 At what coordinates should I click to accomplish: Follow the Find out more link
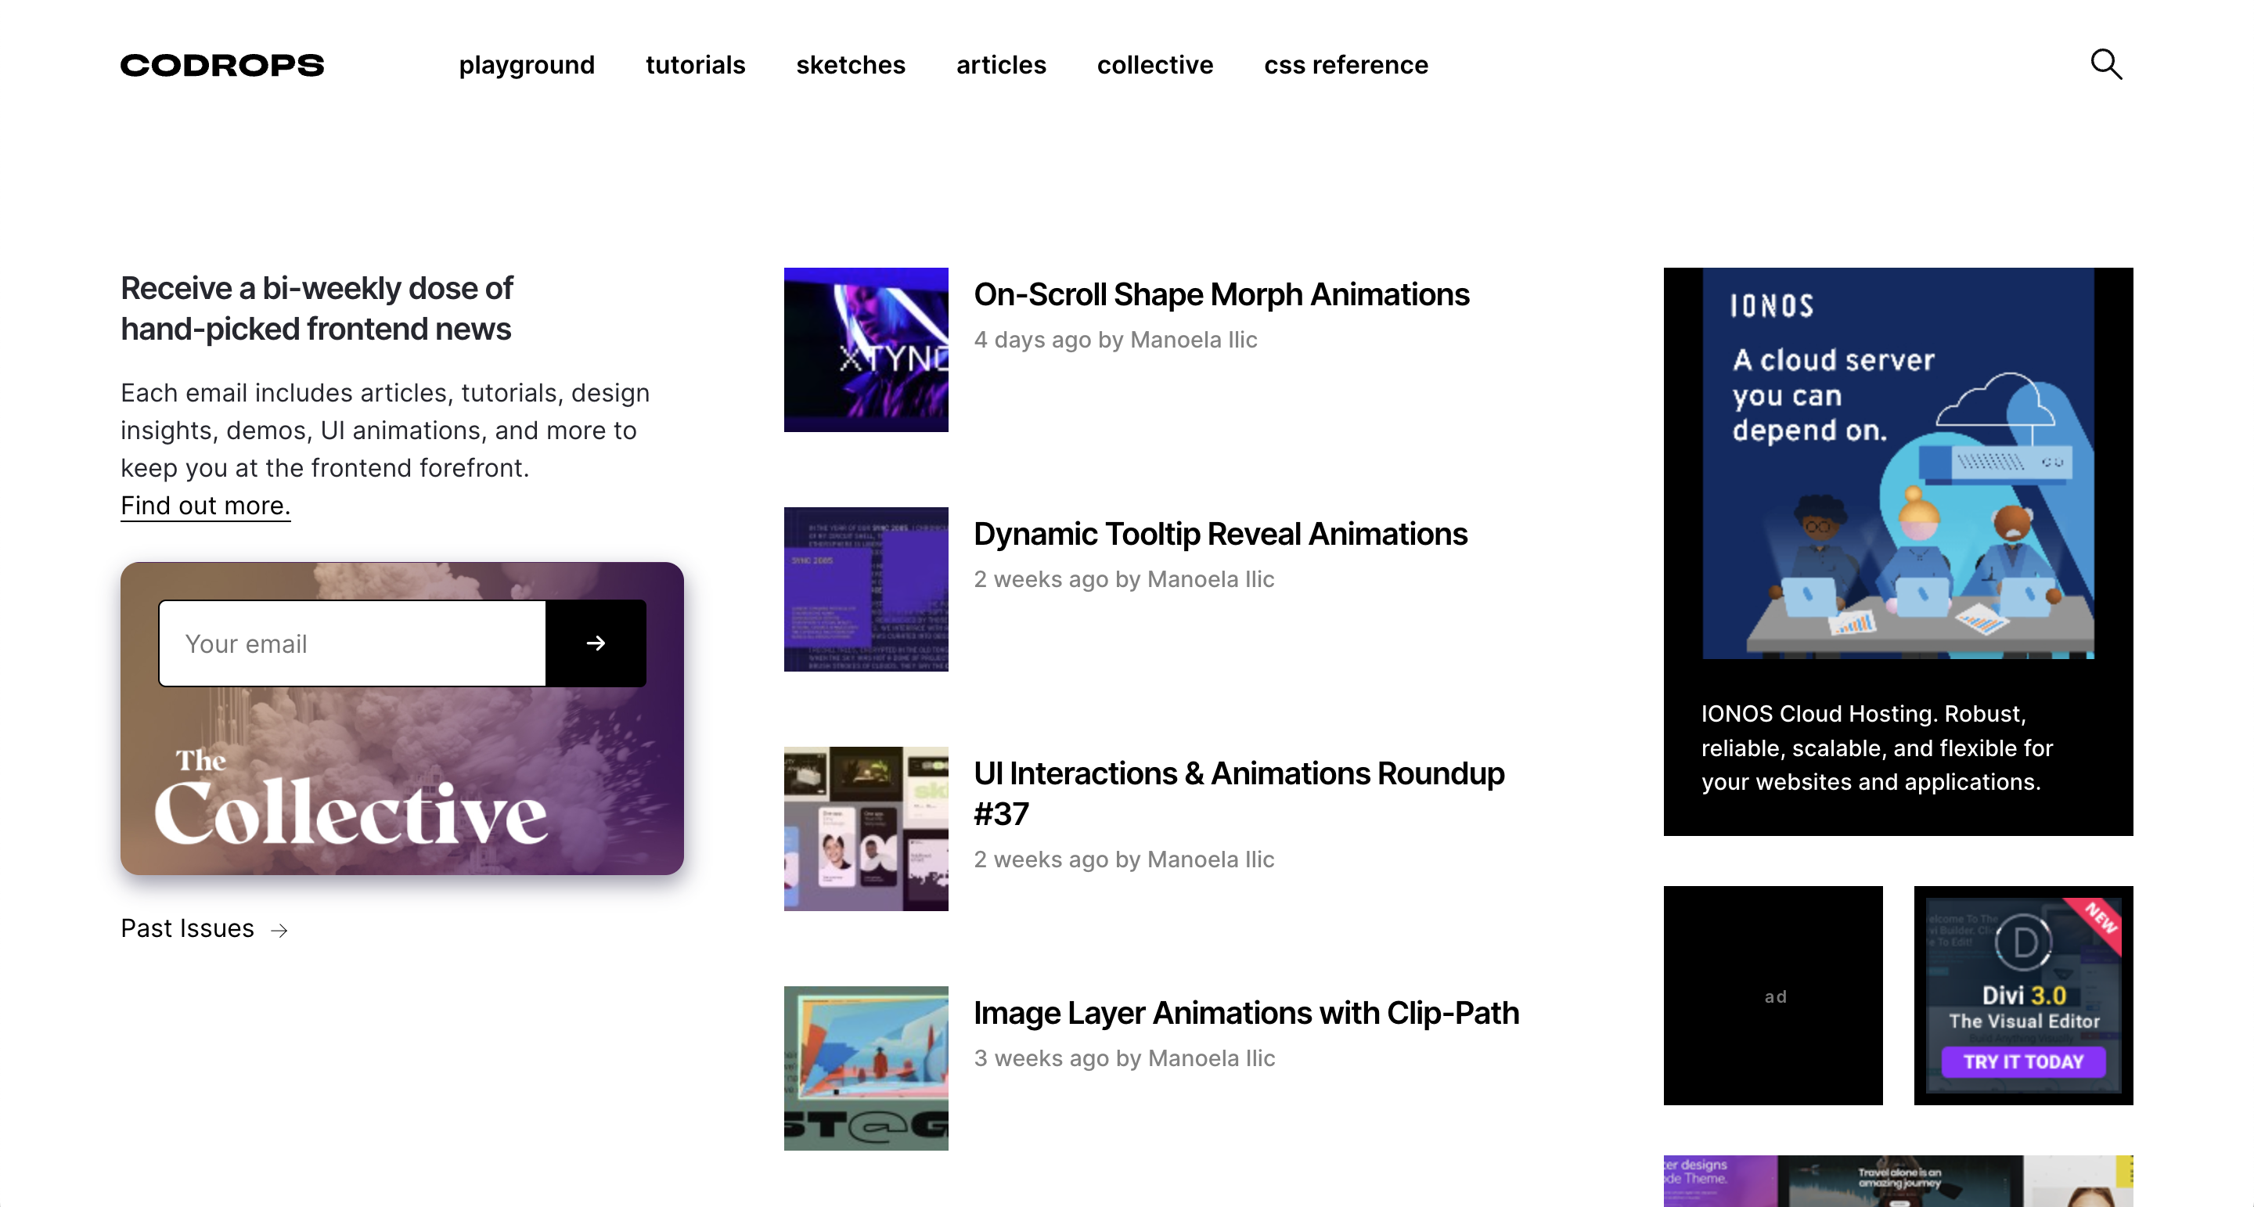(x=205, y=506)
